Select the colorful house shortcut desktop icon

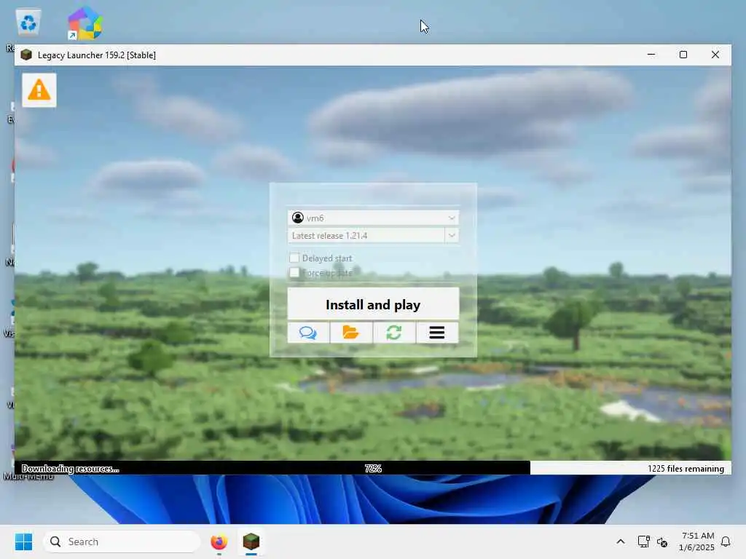tap(85, 23)
